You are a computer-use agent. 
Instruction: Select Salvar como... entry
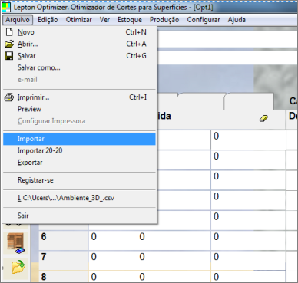click(79, 67)
